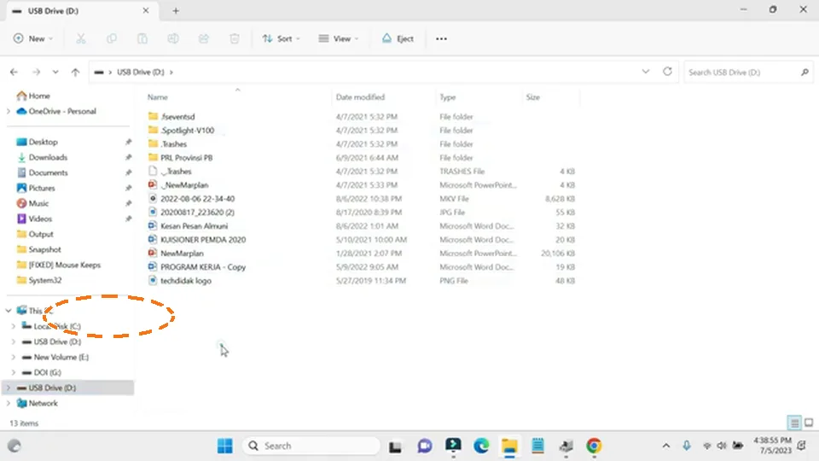Expand OneDrive - Personal tree node
The width and height of the screenshot is (819, 461).
tap(9, 111)
